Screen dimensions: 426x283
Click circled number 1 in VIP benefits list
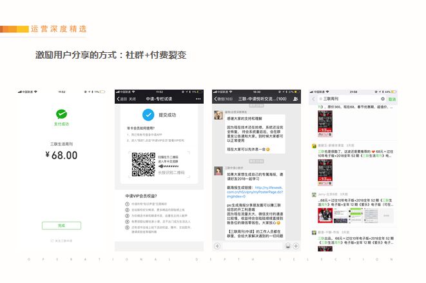point(127,204)
